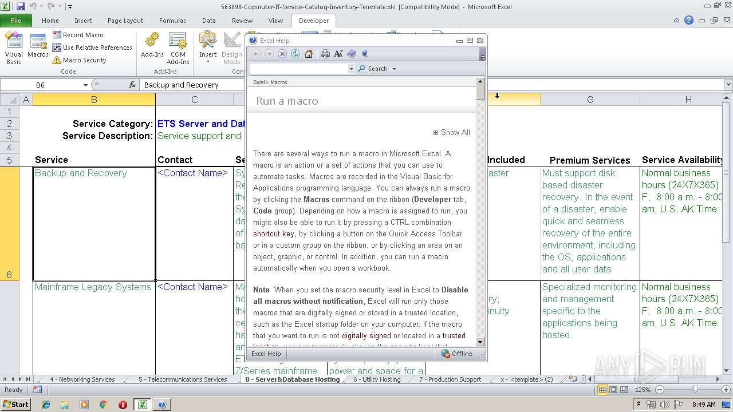Switch to the View tab

coord(275,21)
